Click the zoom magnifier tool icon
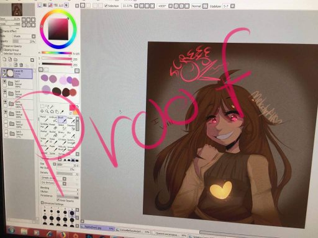 click(47, 112)
